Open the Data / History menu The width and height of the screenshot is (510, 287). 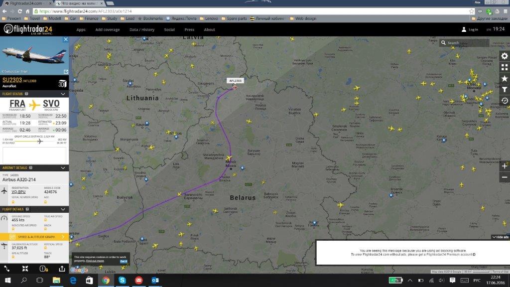click(x=142, y=29)
